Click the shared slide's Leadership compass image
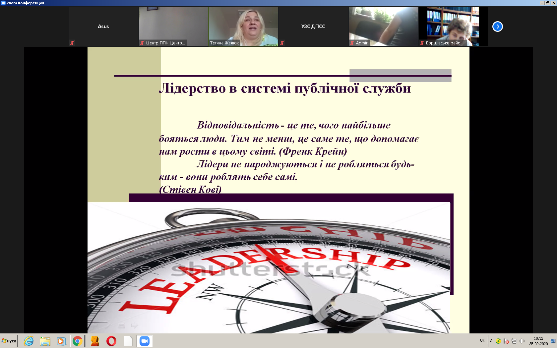This screenshot has height=348, width=557. click(269, 268)
